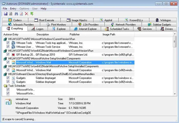The image size is (179, 123).
Task: Uncheck the highlighted Windows Mail entry
Action: click(x=8, y=62)
